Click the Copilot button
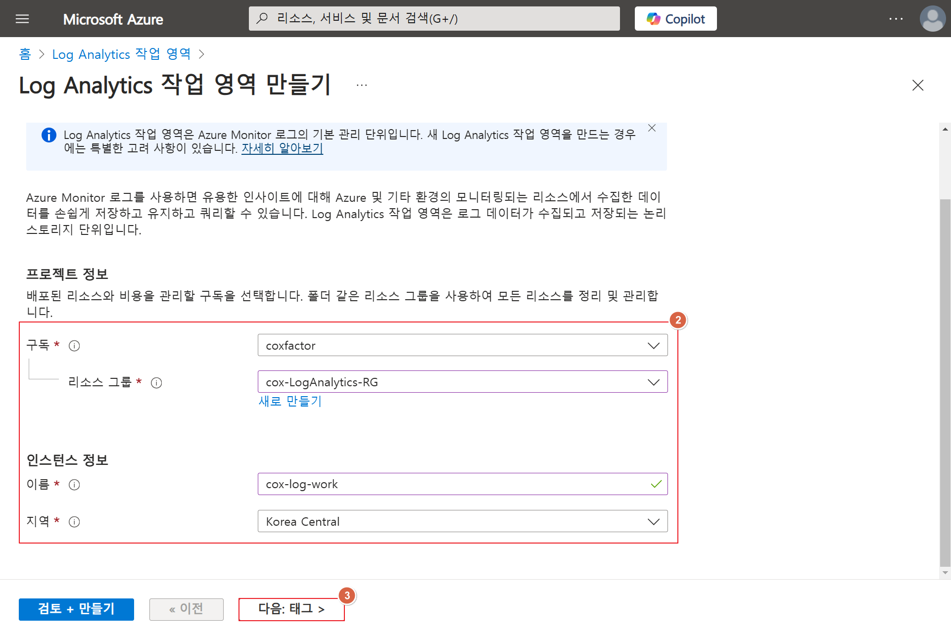951x638 pixels. click(675, 19)
